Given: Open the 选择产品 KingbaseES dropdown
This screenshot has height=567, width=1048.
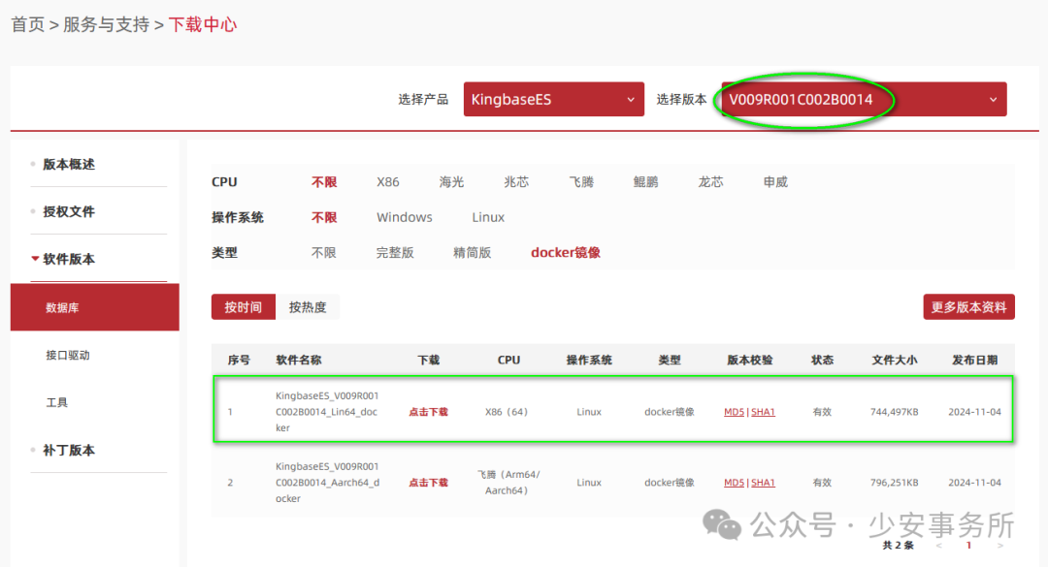Looking at the screenshot, I should pos(553,99).
